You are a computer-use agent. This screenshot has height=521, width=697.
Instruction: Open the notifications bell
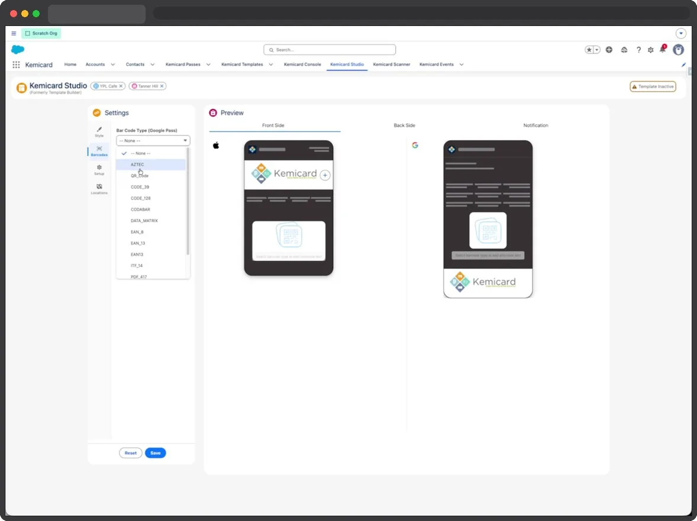(663, 49)
